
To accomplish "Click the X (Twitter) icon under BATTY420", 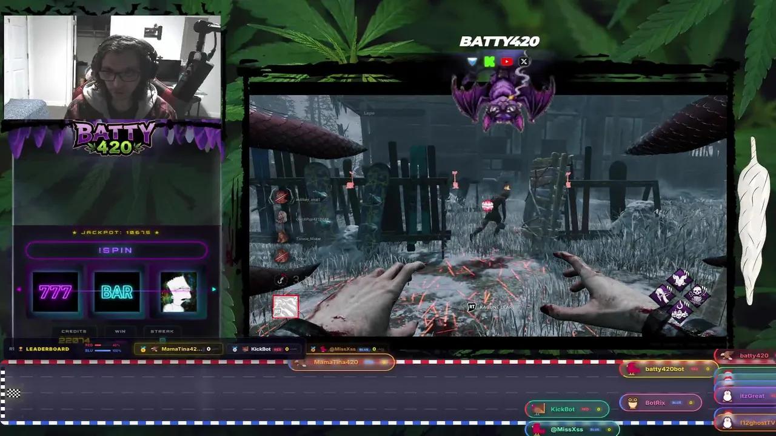I will [524, 61].
